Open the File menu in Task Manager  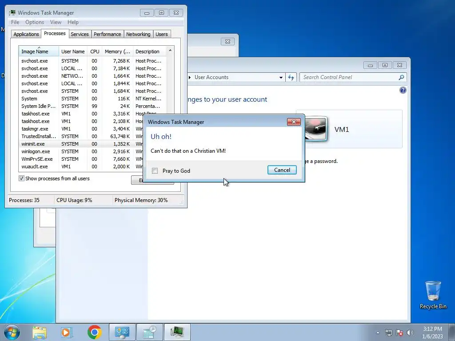tap(15, 22)
